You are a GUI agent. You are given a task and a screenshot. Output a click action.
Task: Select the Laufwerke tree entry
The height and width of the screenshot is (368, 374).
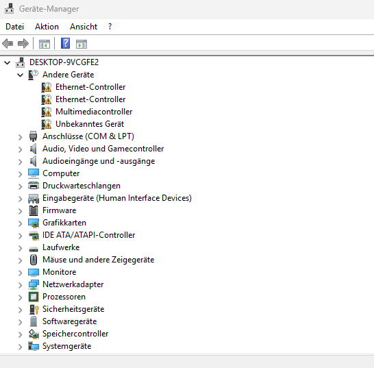(x=61, y=247)
